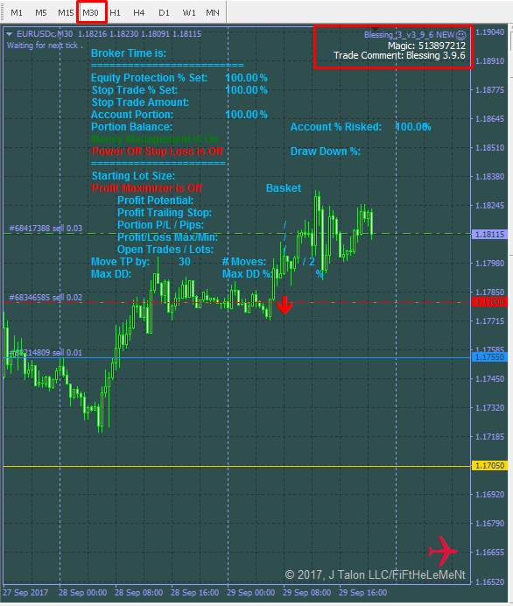Switch chart to H1 timeframe
Image resolution: width=513 pixels, height=606 pixels.
[x=115, y=13]
